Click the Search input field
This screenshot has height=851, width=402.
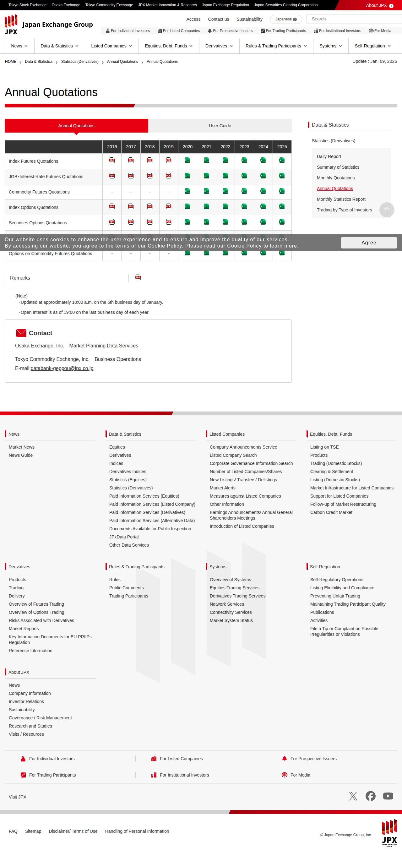click(x=354, y=19)
